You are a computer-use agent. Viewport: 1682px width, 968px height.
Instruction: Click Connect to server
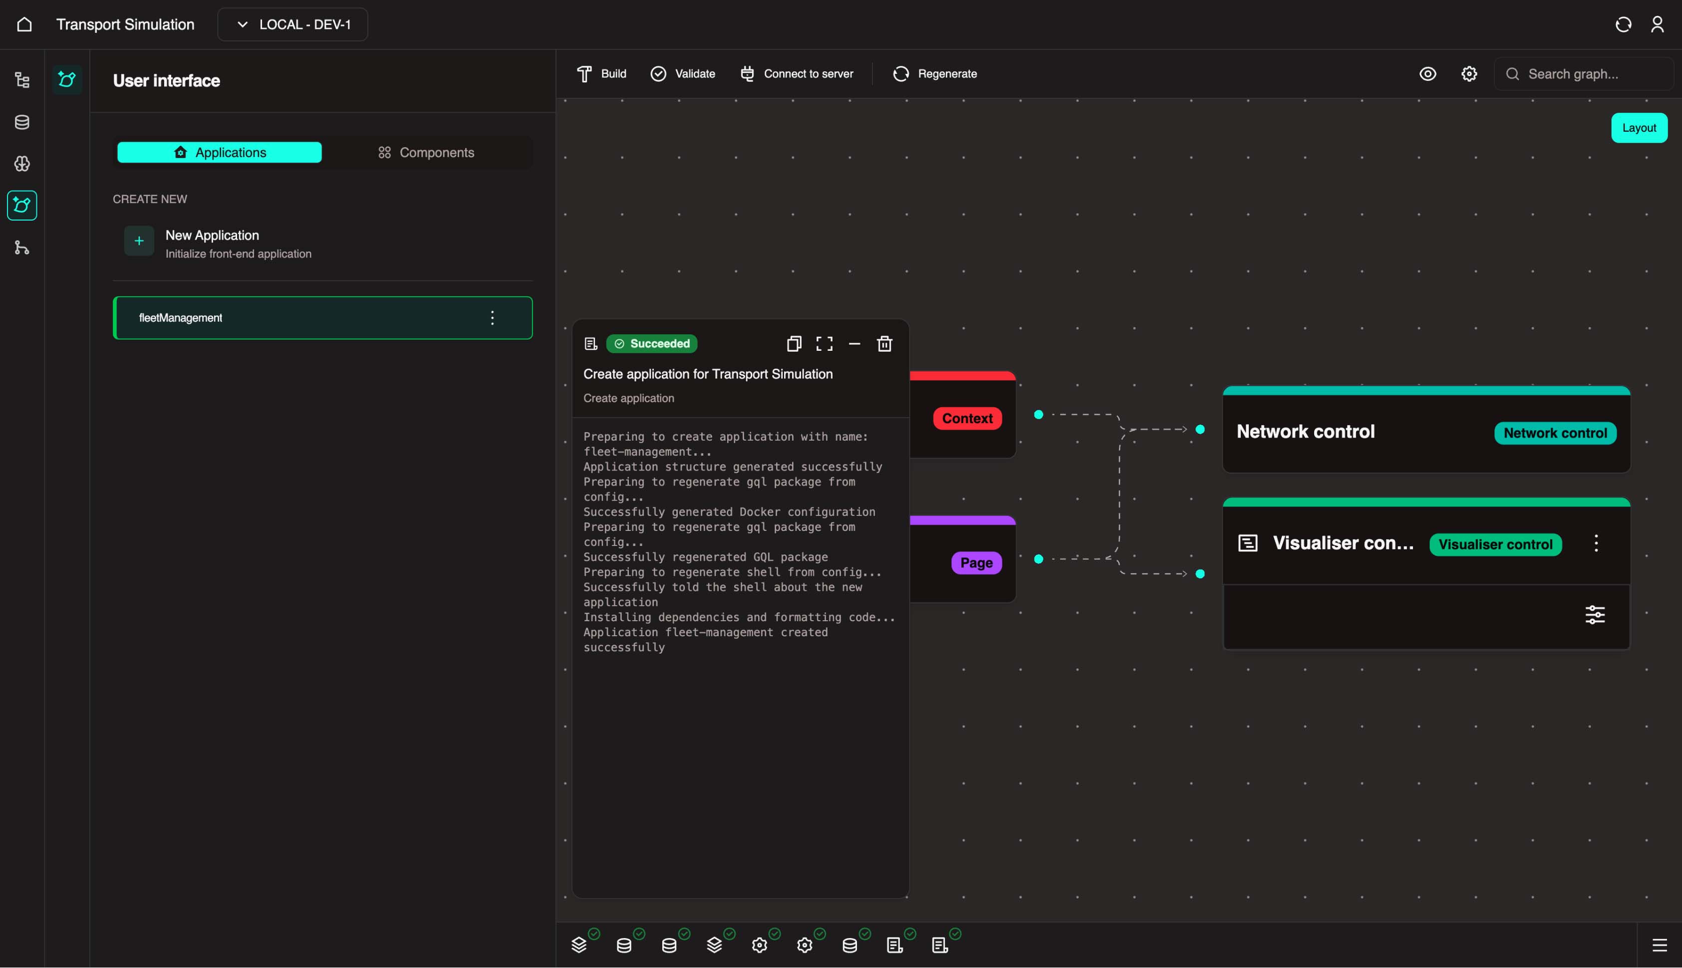coord(797,74)
